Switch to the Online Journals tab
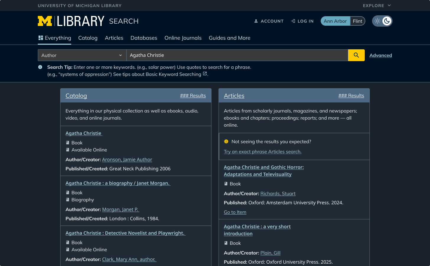The height and width of the screenshot is (266, 430). click(183, 38)
